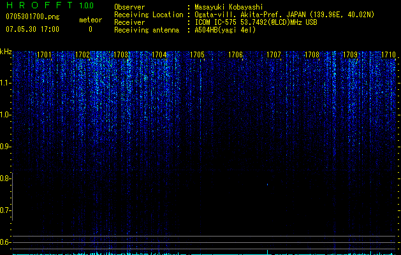Click the 0.9 frequency axis label
The height and width of the screenshot is (255, 401).
point(5,147)
